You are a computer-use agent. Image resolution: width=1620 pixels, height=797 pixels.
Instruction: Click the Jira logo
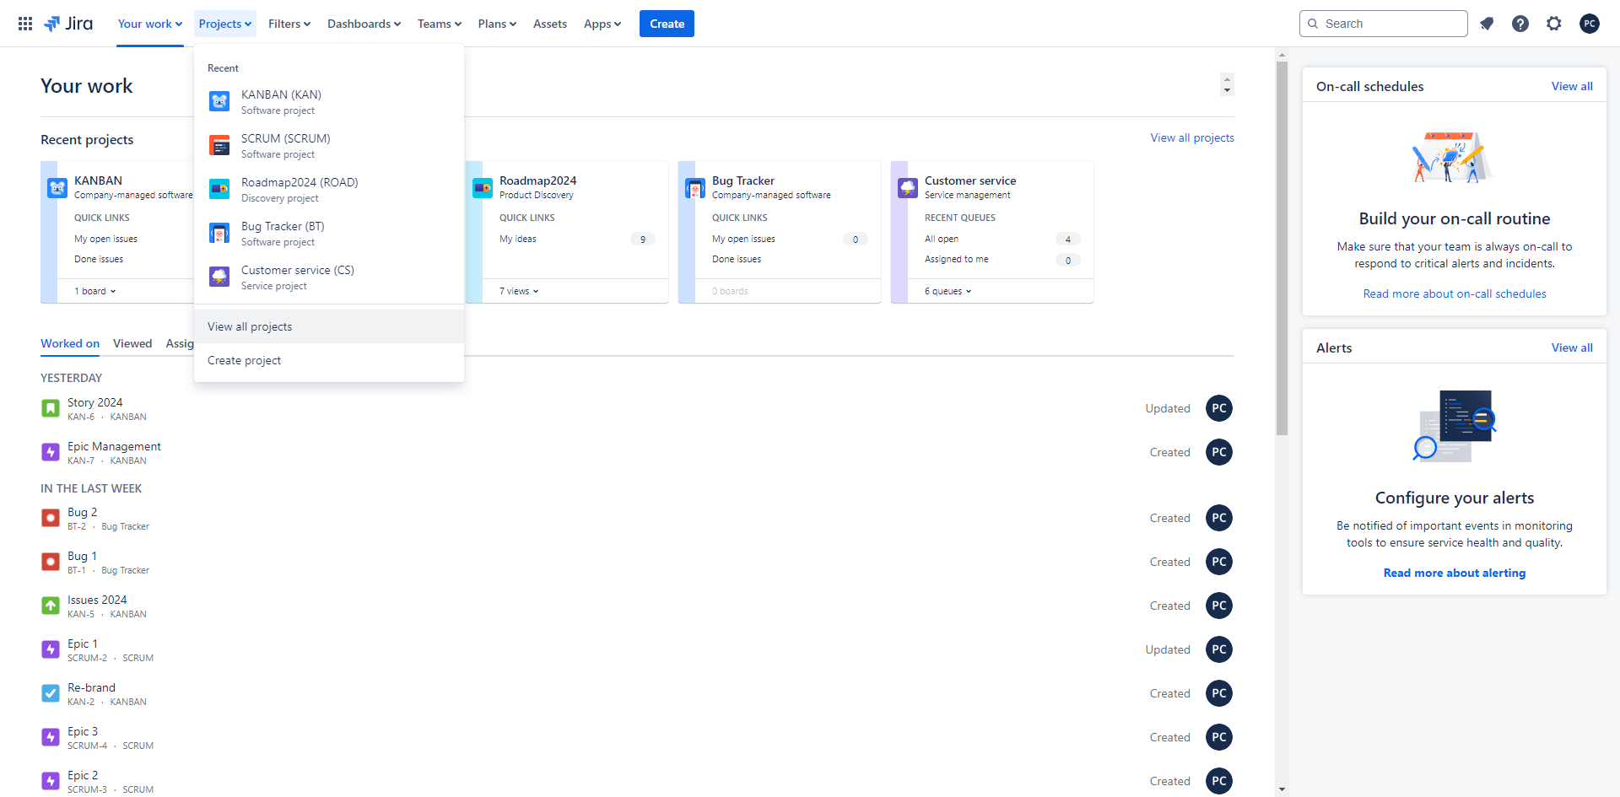pyautogui.click(x=68, y=24)
